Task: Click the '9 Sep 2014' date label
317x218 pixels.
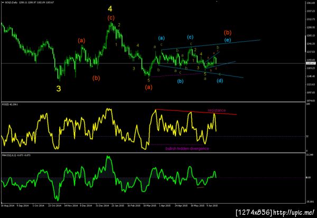Action: 23,205
